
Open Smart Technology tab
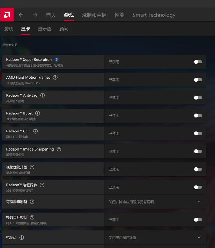coord(154,15)
